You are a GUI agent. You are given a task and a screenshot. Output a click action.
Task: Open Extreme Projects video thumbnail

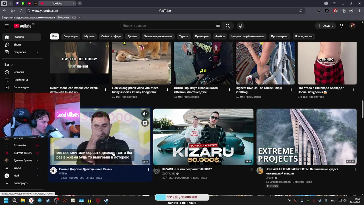[x=306, y=137]
